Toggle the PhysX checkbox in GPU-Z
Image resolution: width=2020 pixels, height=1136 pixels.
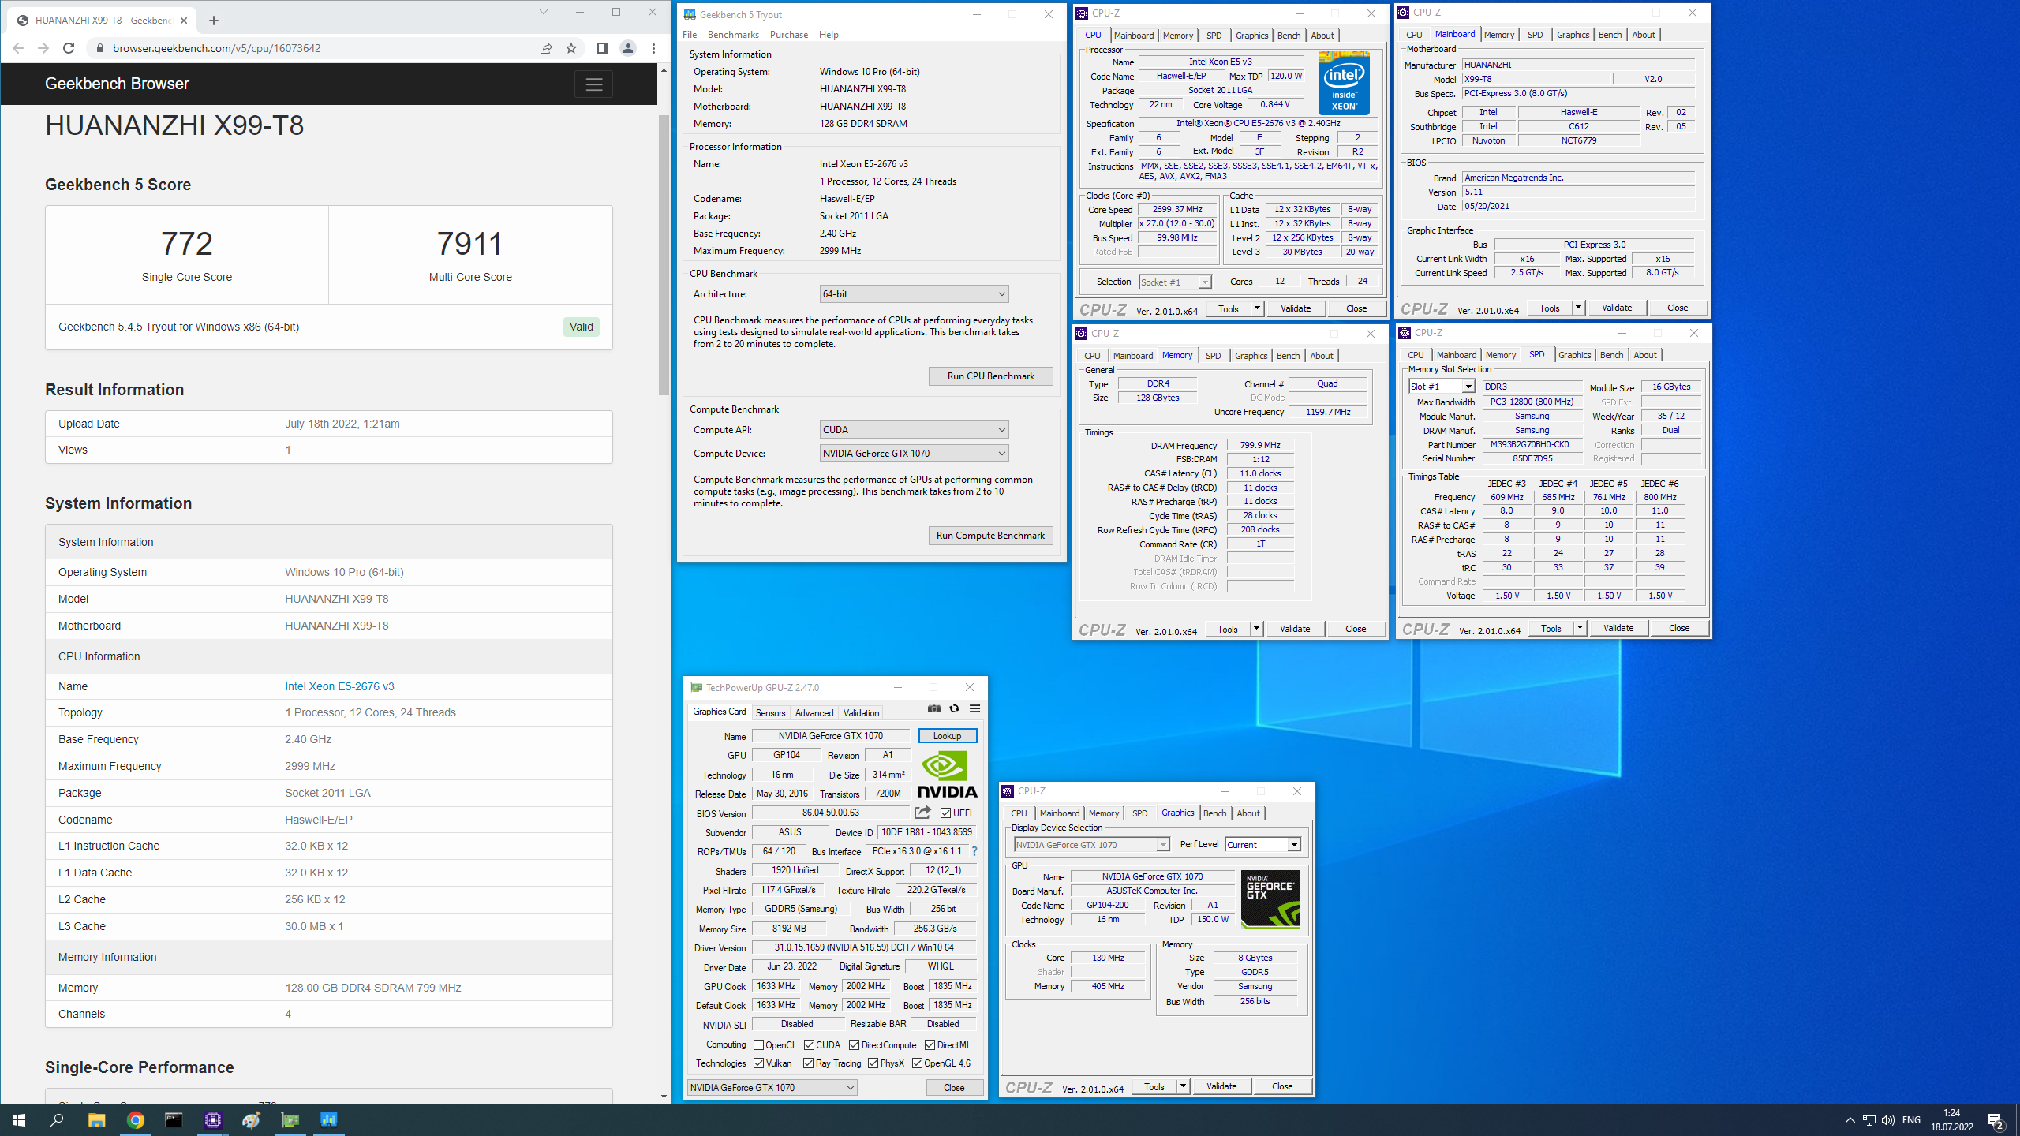coord(873,1063)
